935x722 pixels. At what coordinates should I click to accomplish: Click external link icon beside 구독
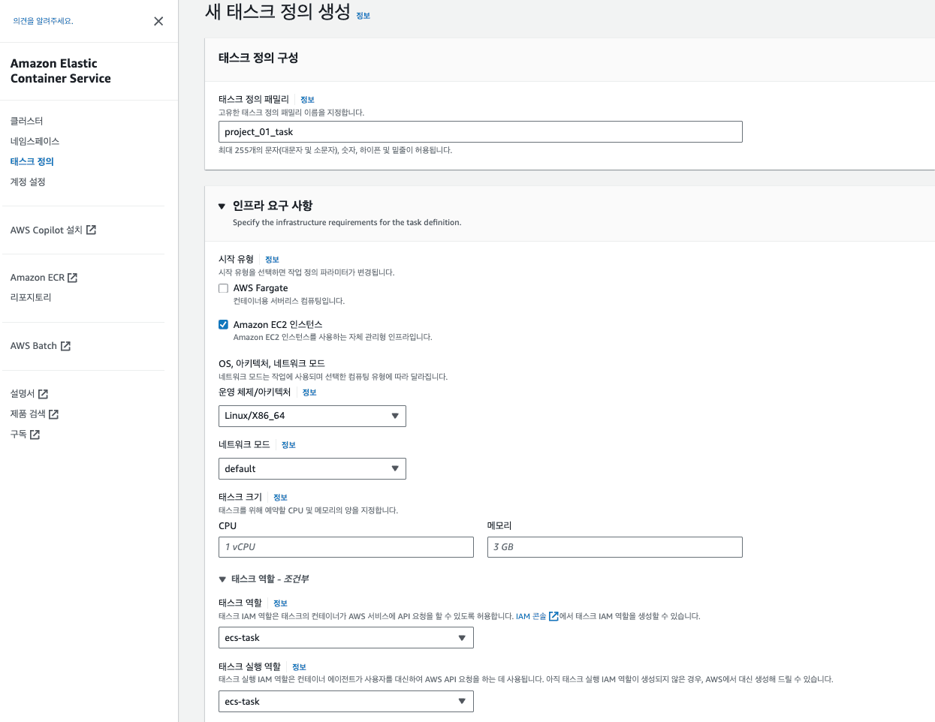[x=35, y=435]
